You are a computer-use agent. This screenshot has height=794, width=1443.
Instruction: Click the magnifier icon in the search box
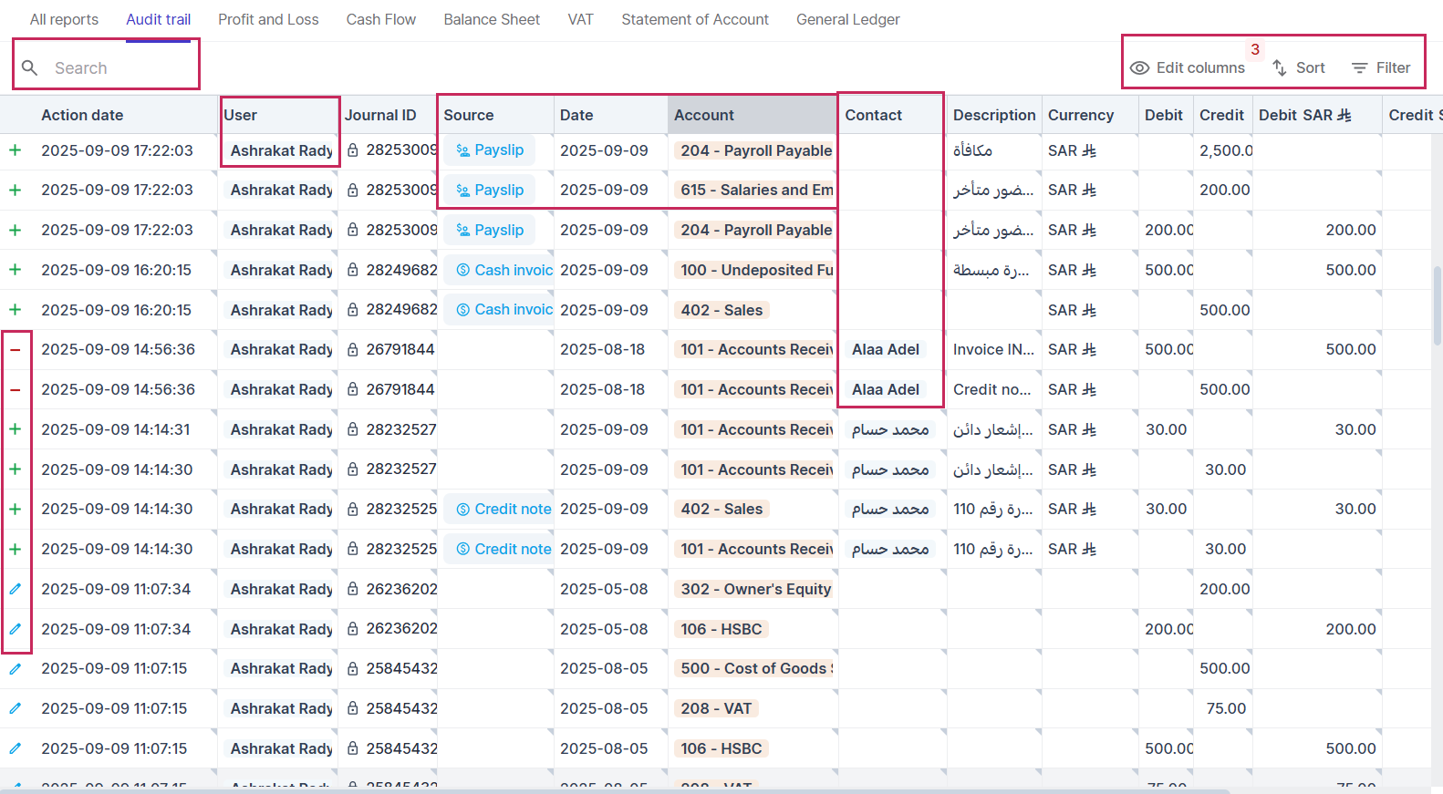pos(30,68)
